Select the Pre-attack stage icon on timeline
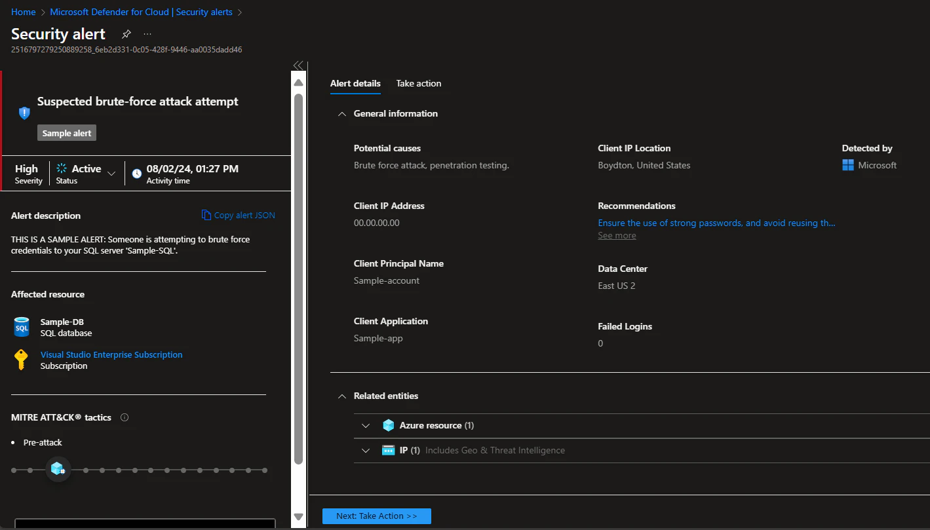This screenshot has height=530, width=930. pyautogui.click(x=58, y=470)
